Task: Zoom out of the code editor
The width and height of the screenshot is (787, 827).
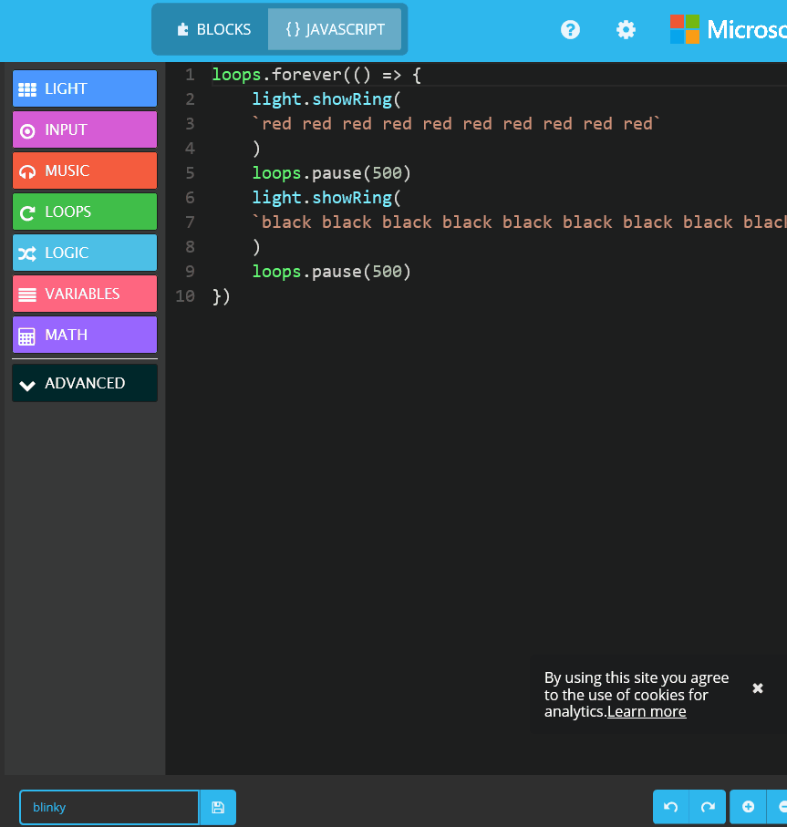Action: 782,807
